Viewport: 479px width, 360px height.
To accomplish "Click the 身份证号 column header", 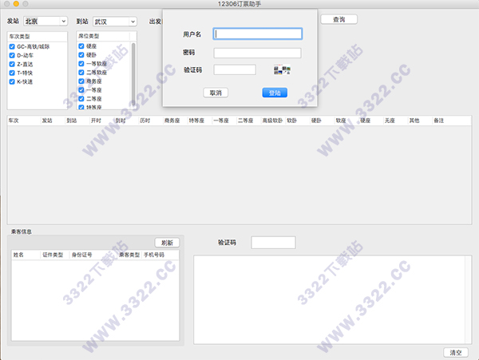I will tap(93, 255).
